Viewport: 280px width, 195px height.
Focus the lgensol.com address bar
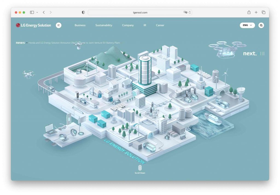tap(140, 13)
